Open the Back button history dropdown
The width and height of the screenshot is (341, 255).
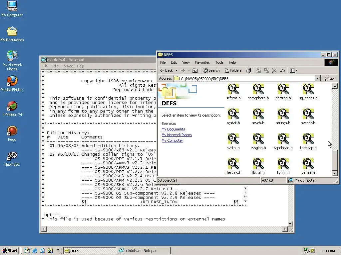[176, 70]
